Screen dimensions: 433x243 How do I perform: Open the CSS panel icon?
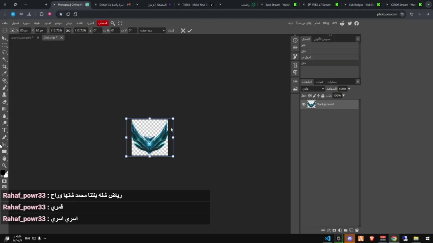295,81
